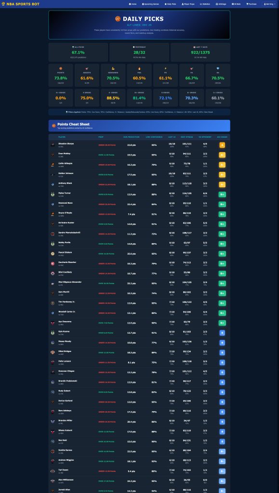Click the All Picks 67.1% card
Screen dimensions: 279x493
click(x=78, y=52)
